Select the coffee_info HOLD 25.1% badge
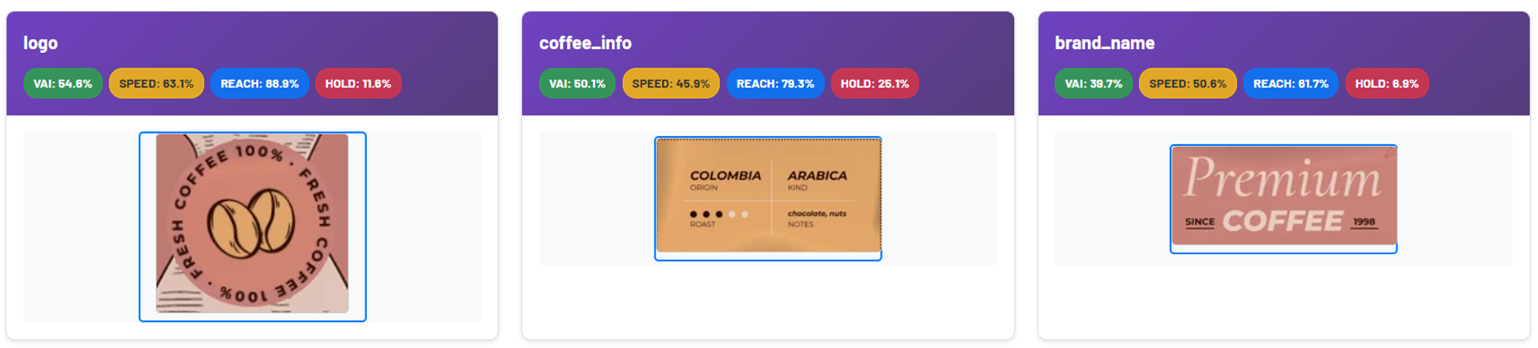1538x348 pixels. coord(874,83)
